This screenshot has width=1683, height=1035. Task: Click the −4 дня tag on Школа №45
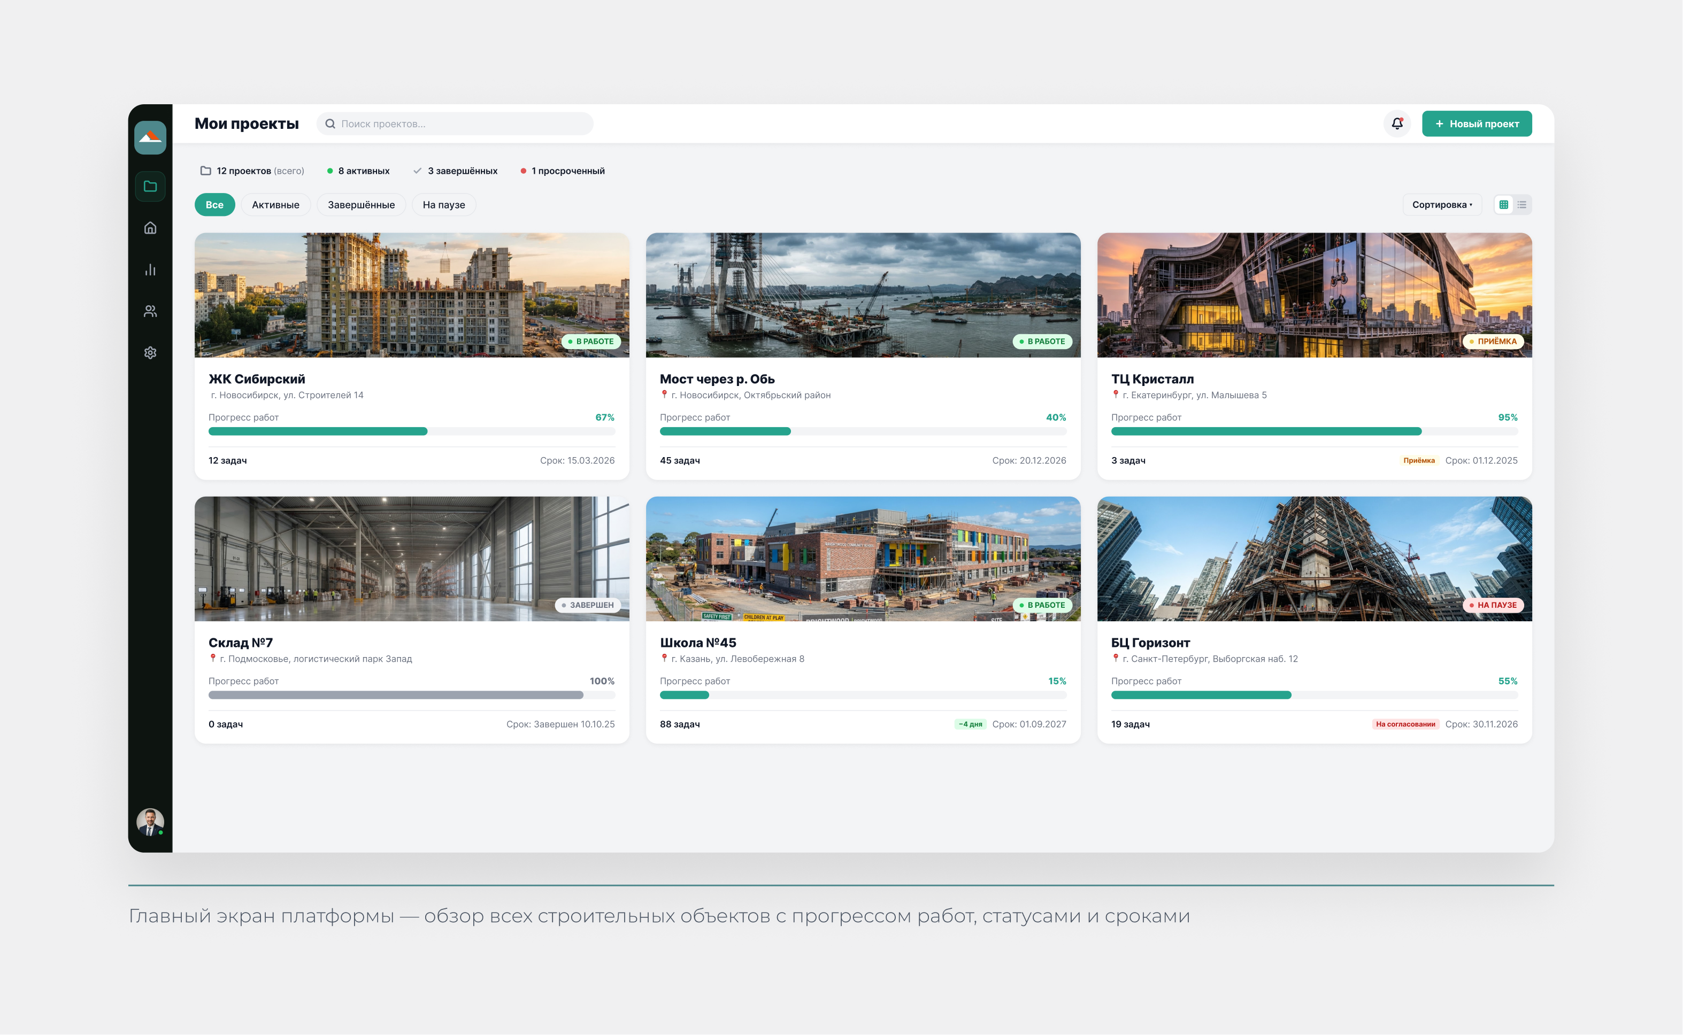[x=970, y=724]
